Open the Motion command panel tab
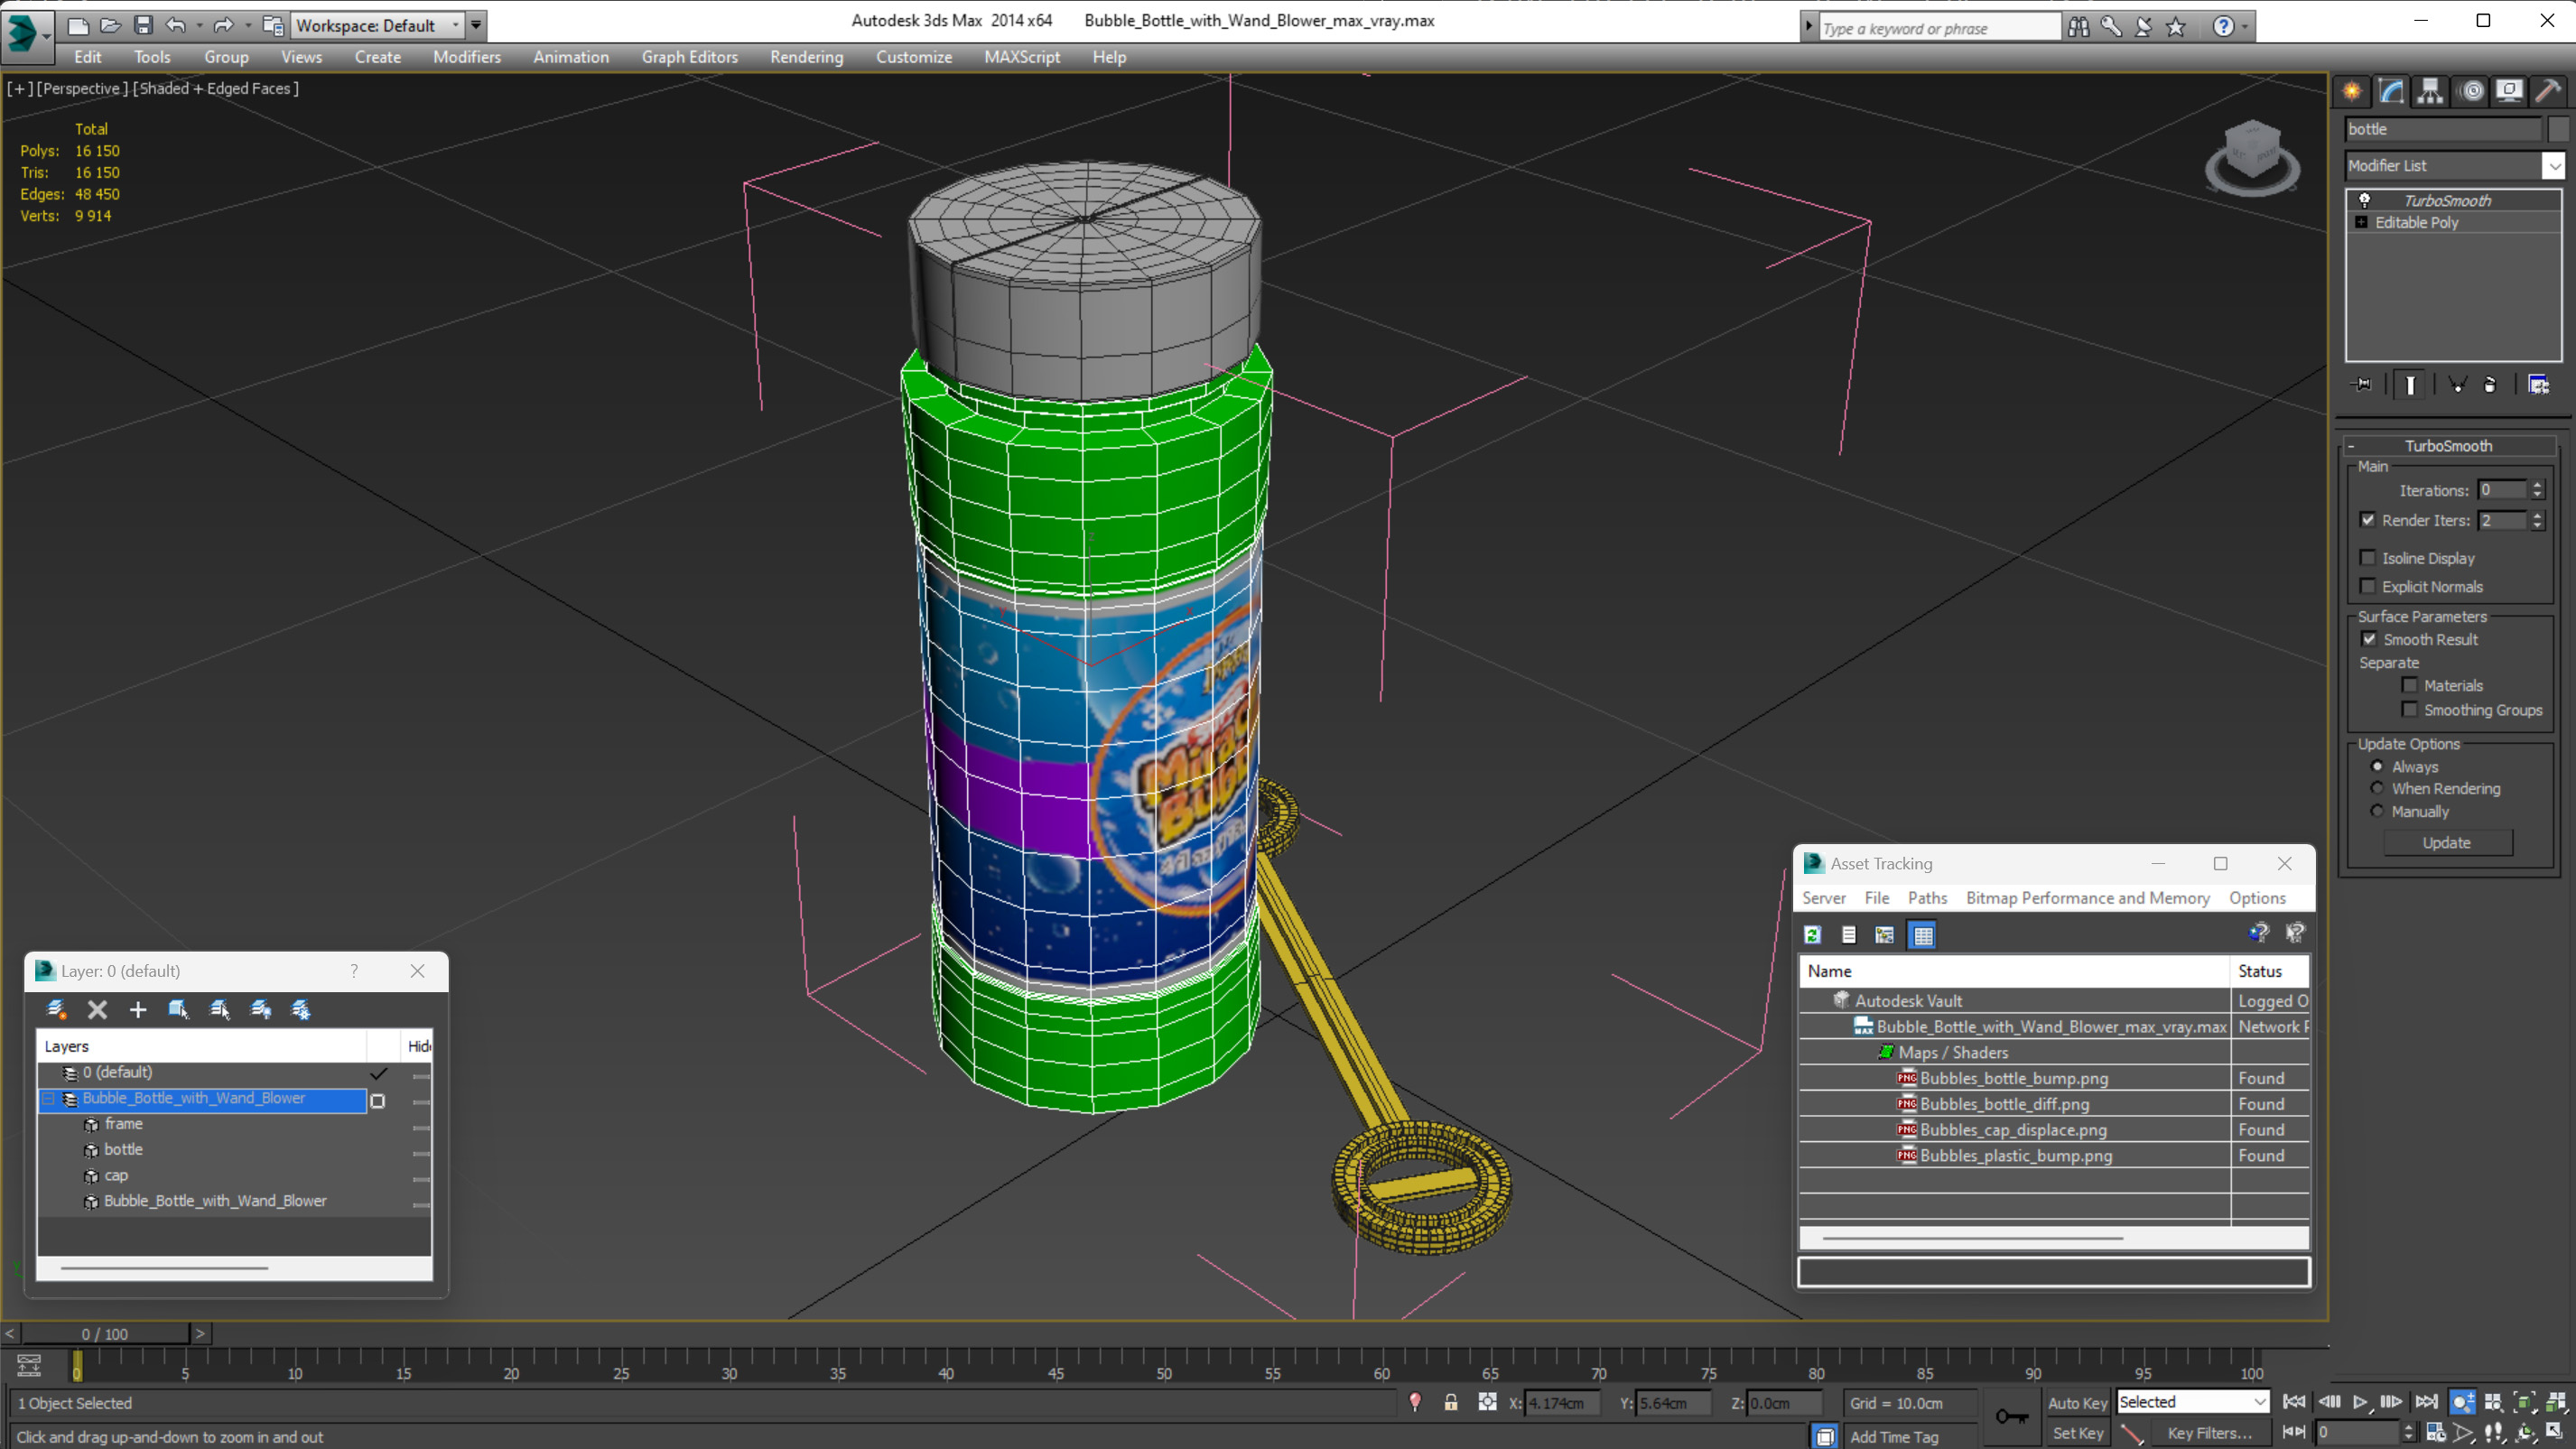Image resolution: width=2576 pixels, height=1449 pixels. [2472, 91]
